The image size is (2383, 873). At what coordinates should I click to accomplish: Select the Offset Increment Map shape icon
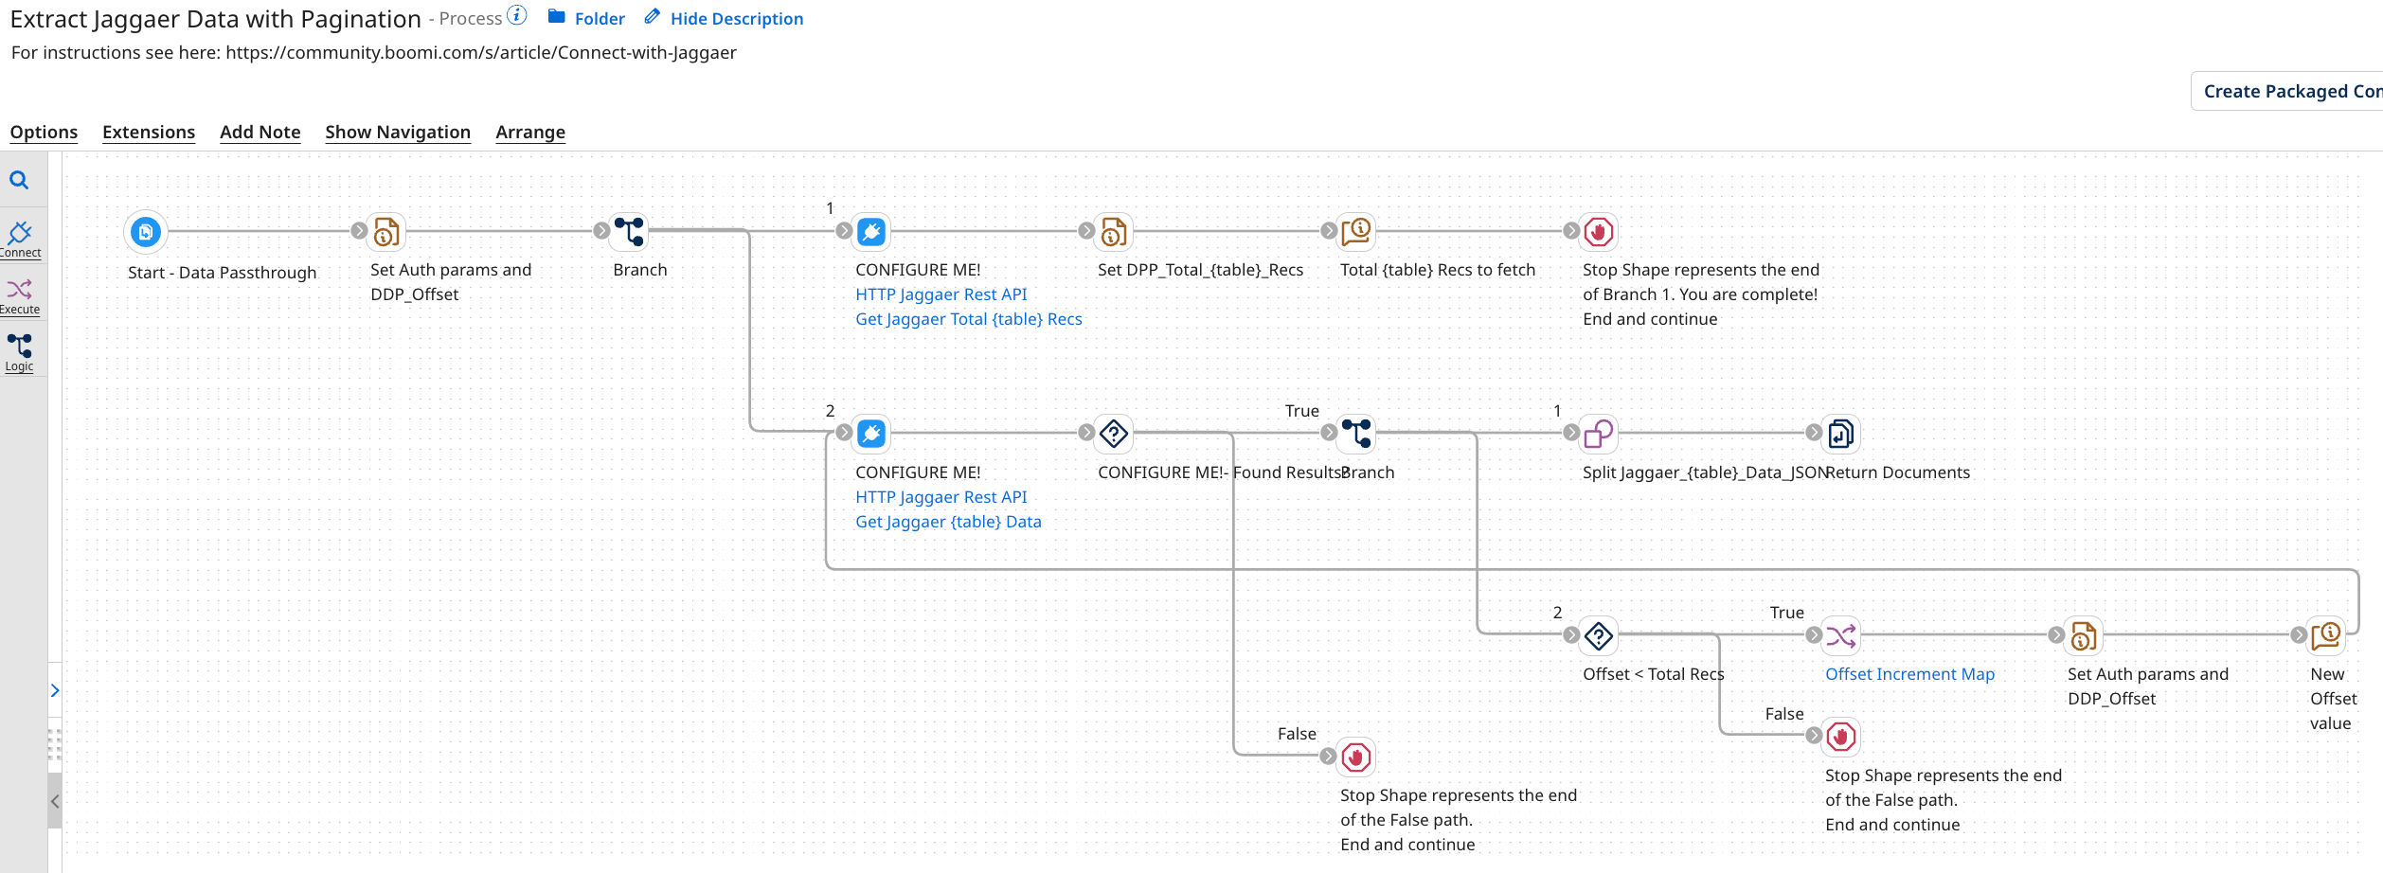point(1841,635)
